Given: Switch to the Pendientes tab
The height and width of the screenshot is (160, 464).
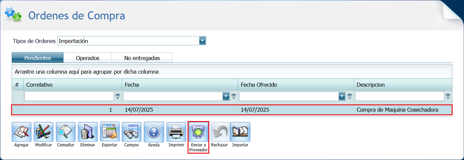Looking at the screenshot, I should (x=37, y=58).
